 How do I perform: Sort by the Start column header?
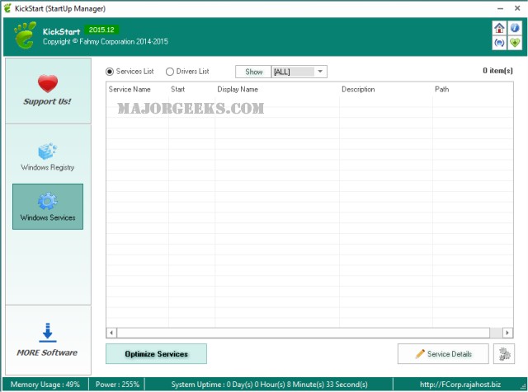178,90
